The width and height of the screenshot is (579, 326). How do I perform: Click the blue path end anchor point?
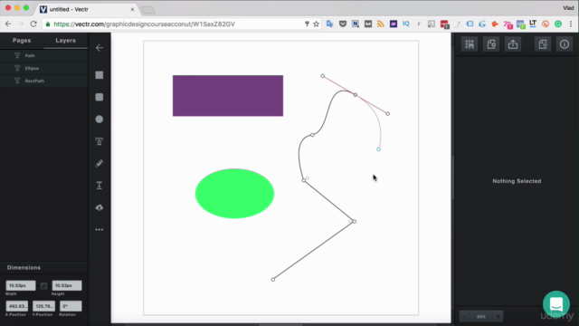coord(378,149)
